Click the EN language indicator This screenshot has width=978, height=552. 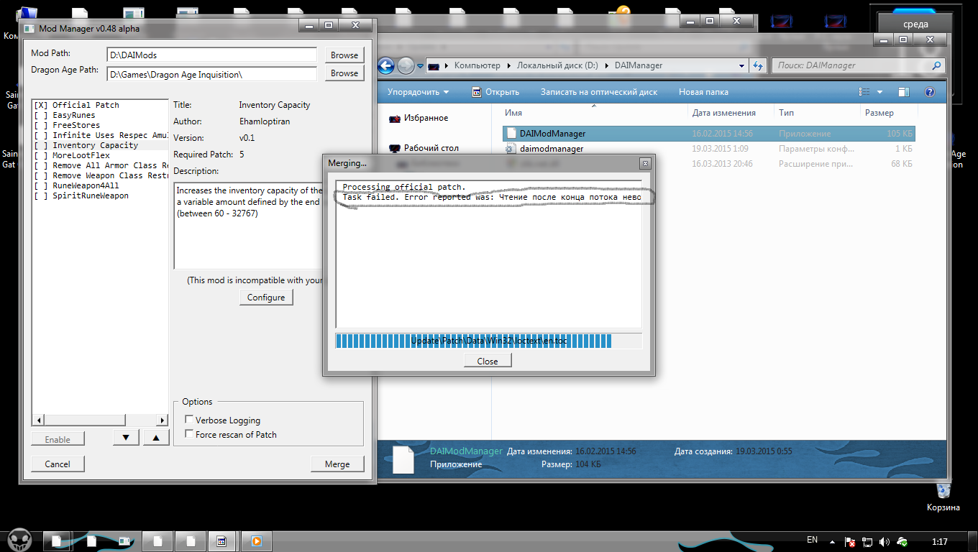(812, 540)
